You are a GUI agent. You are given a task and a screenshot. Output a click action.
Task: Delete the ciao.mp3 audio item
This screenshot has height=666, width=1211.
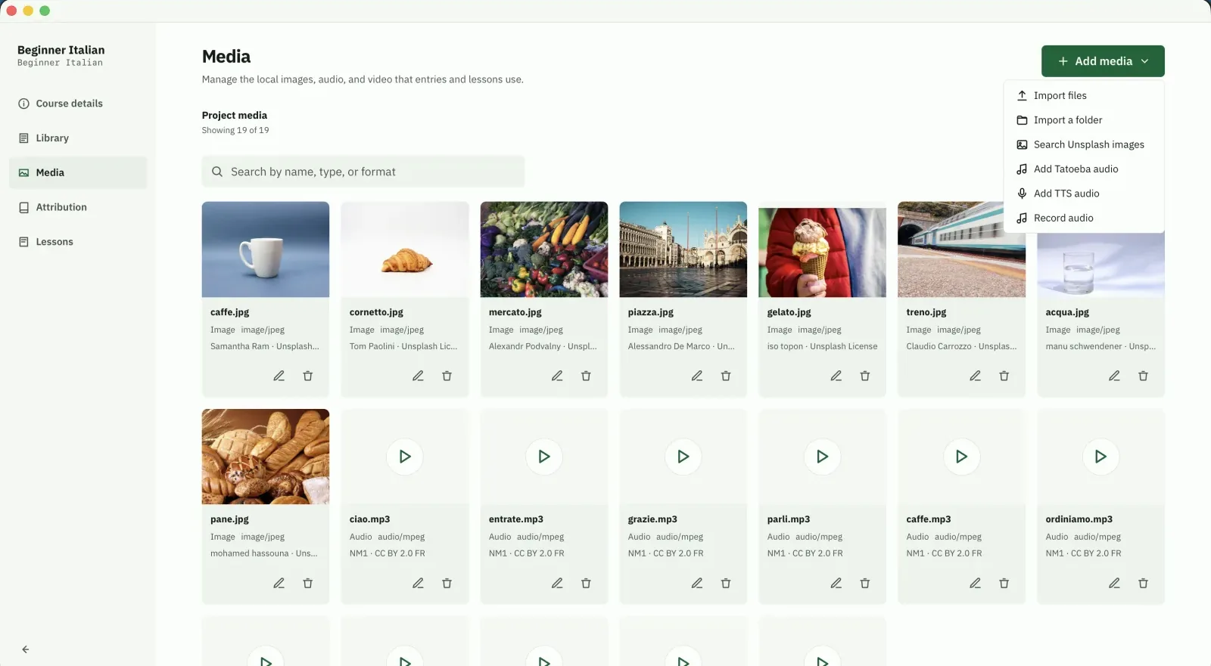pos(447,583)
